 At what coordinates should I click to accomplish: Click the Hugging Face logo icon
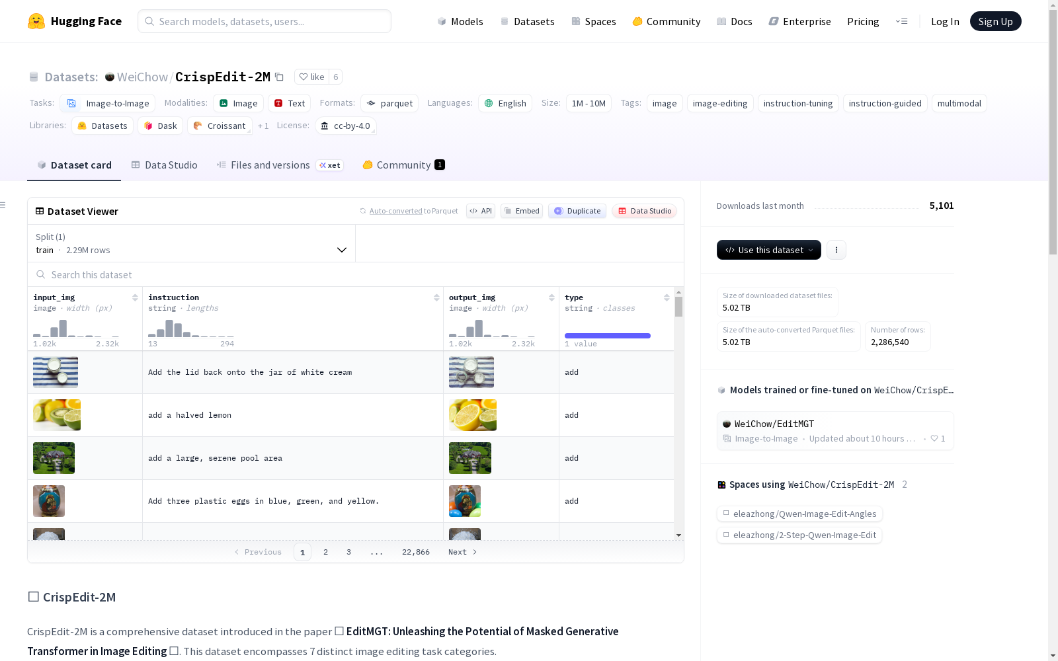pos(36,21)
